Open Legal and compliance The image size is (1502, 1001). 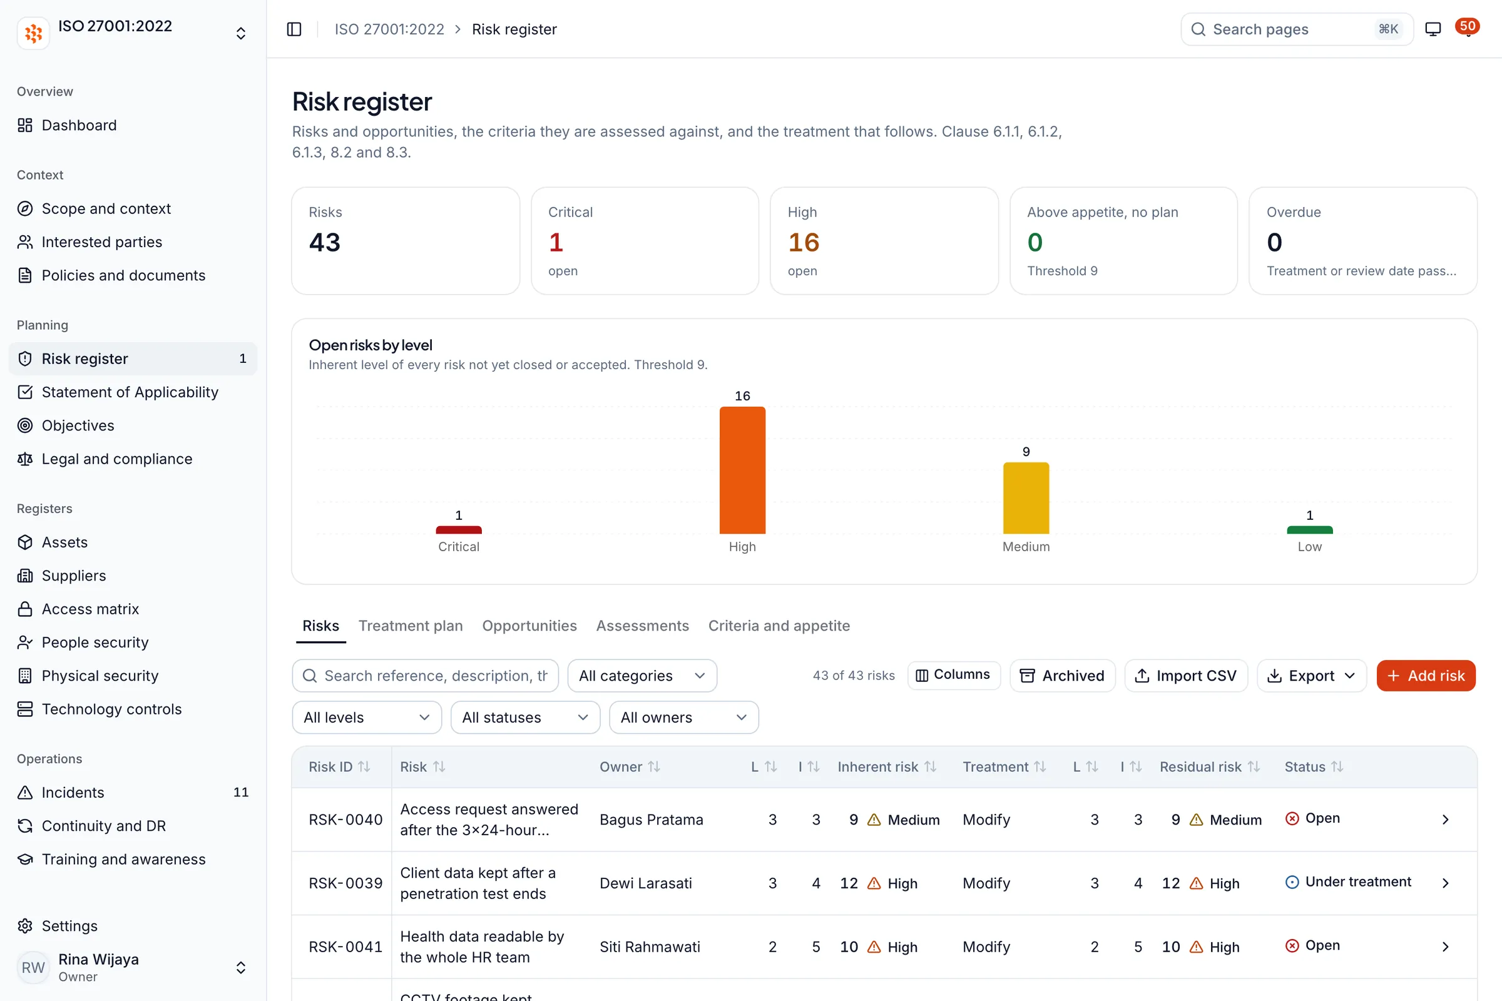point(133,459)
